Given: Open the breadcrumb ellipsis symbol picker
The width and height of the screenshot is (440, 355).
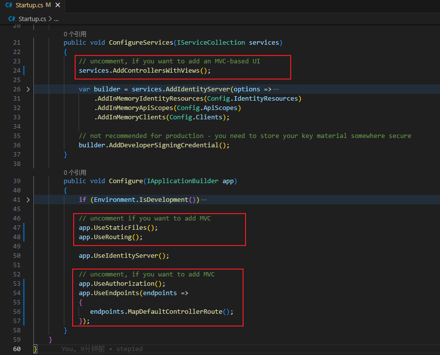Looking at the screenshot, I should 56,19.
